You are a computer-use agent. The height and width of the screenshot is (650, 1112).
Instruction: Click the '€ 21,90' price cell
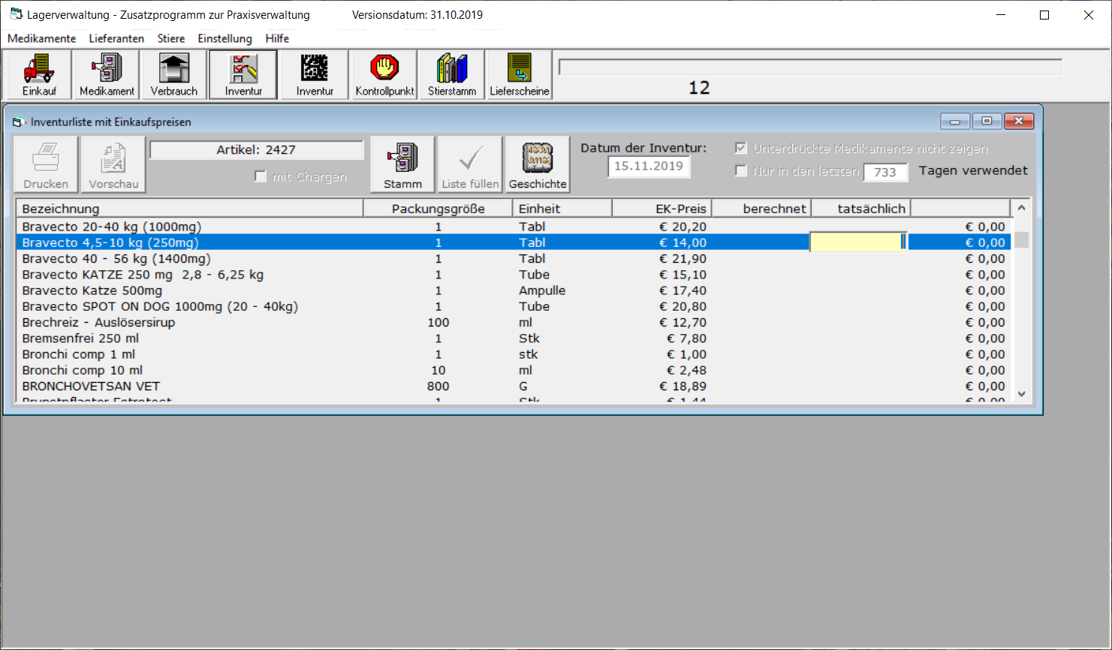tap(683, 258)
